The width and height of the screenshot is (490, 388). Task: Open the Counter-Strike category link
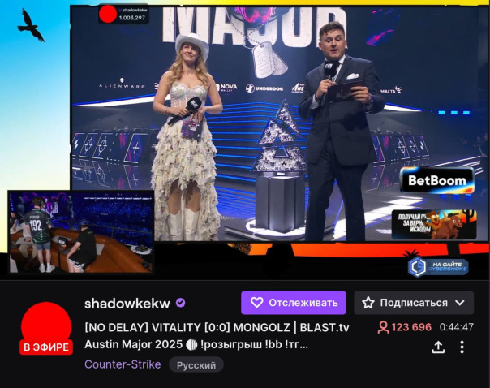[122, 364]
